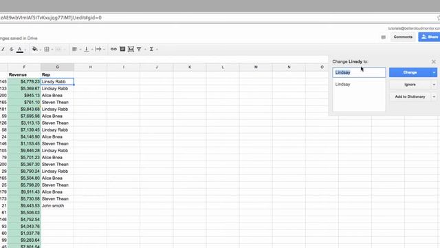This screenshot has width=440, height=248.
Task: Select column N header
Action: pyautogui.click(x=289, y=68)
